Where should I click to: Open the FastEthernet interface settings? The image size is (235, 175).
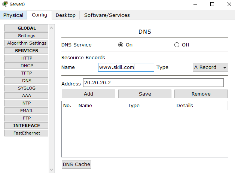(x=27, y=133)
